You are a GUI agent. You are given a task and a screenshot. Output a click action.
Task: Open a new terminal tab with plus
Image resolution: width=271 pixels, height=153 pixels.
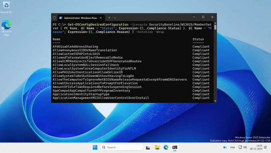click(x=109, y=18)
